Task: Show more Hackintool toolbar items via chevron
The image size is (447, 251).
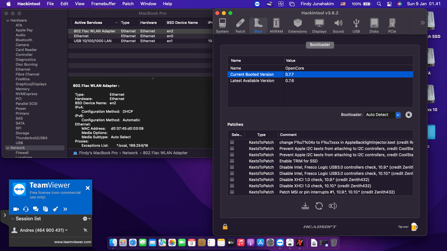Action: (x=422, y=23)
